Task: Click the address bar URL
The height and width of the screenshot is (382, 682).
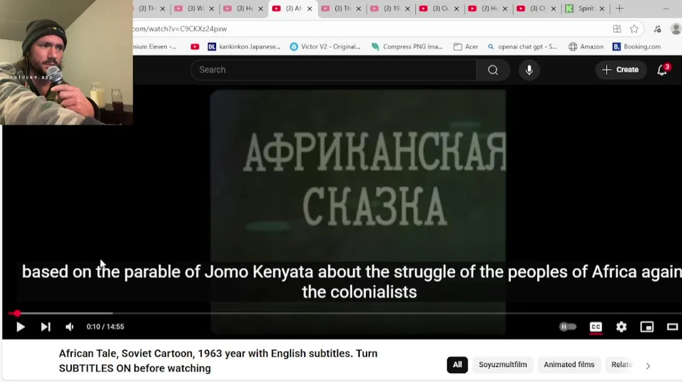Action: tap(180, 29)
